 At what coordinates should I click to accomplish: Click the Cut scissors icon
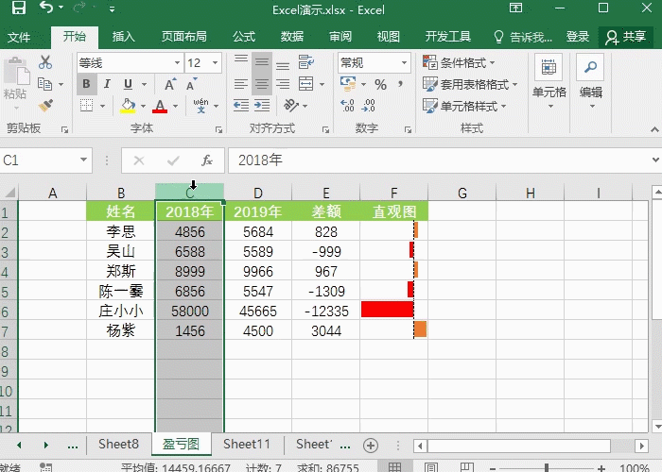click(x=45, y=62)
